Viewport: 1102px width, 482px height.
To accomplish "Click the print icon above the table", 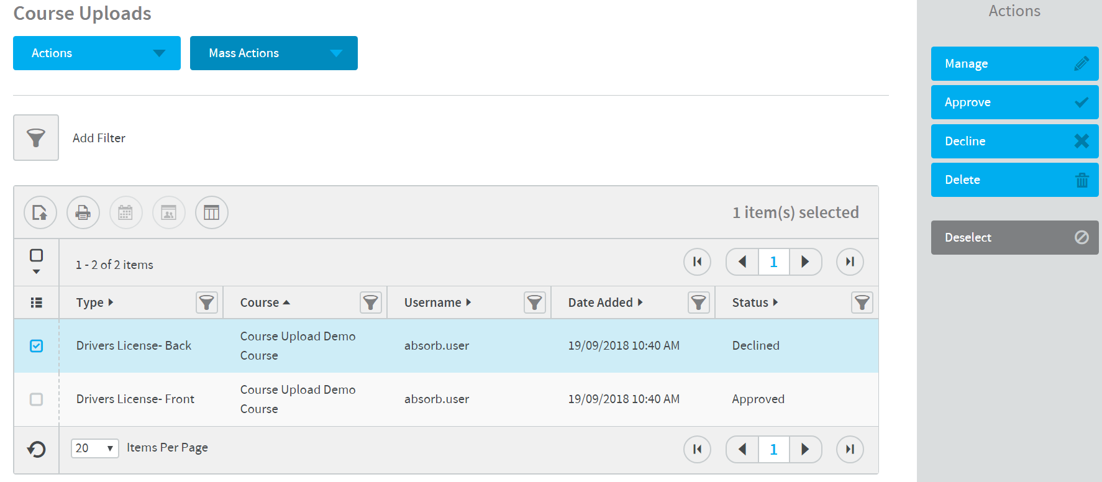I will click(83, 212).
